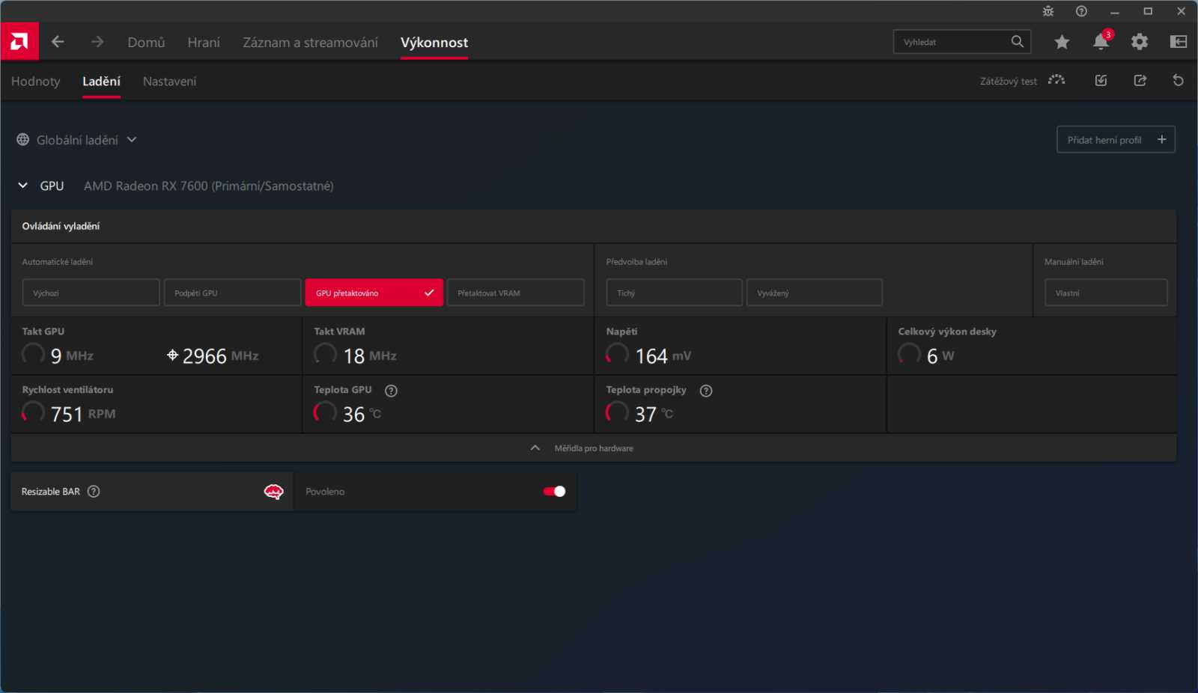Close the AMD Software window

[1182, 11]
